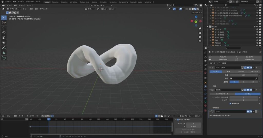Viewport: 263px width, 138px height.
Task: Toggle visibility eye for トーラス
Action: (x=257, y=29)
